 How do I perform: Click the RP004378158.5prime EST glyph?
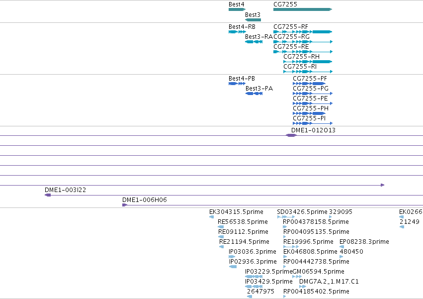pos(285,227)
